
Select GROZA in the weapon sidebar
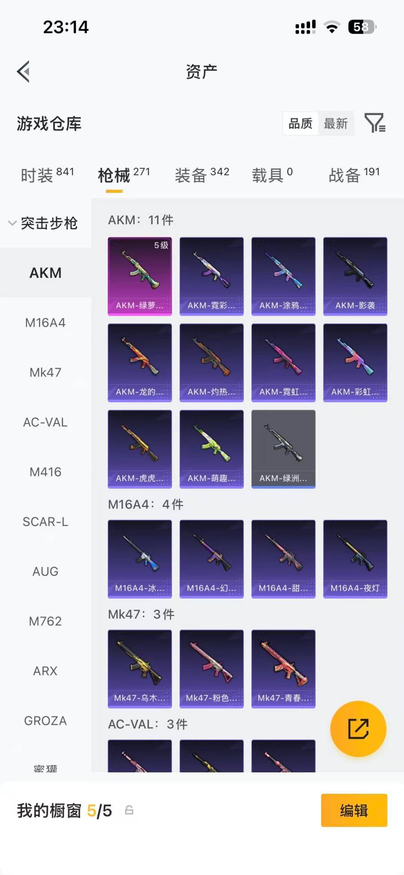pos(46,720)
